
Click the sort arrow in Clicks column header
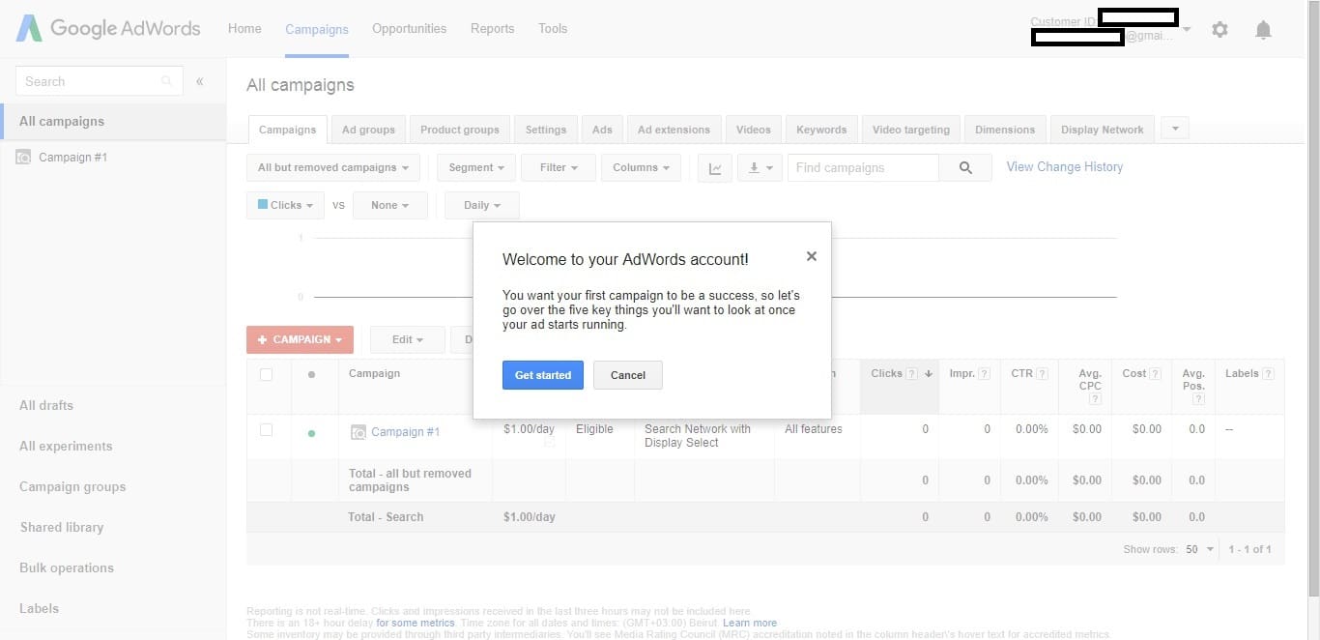(928, 374)
